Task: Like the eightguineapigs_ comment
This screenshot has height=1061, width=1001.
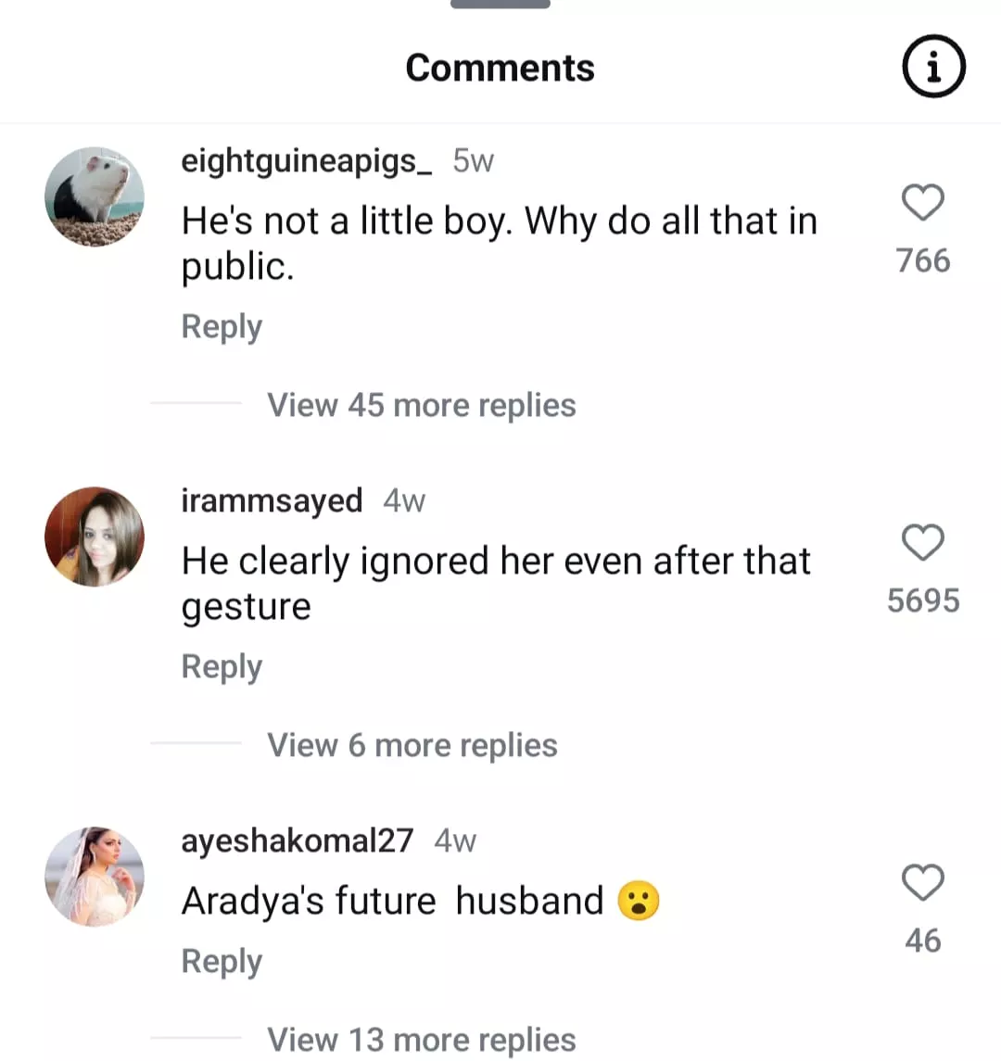Action: click(x=922, y=203)
